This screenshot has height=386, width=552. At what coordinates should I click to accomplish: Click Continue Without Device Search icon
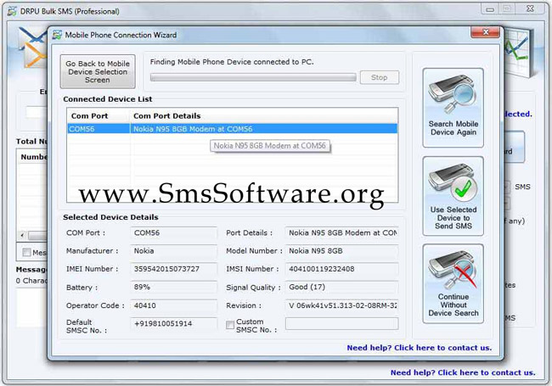coord(453,271)
